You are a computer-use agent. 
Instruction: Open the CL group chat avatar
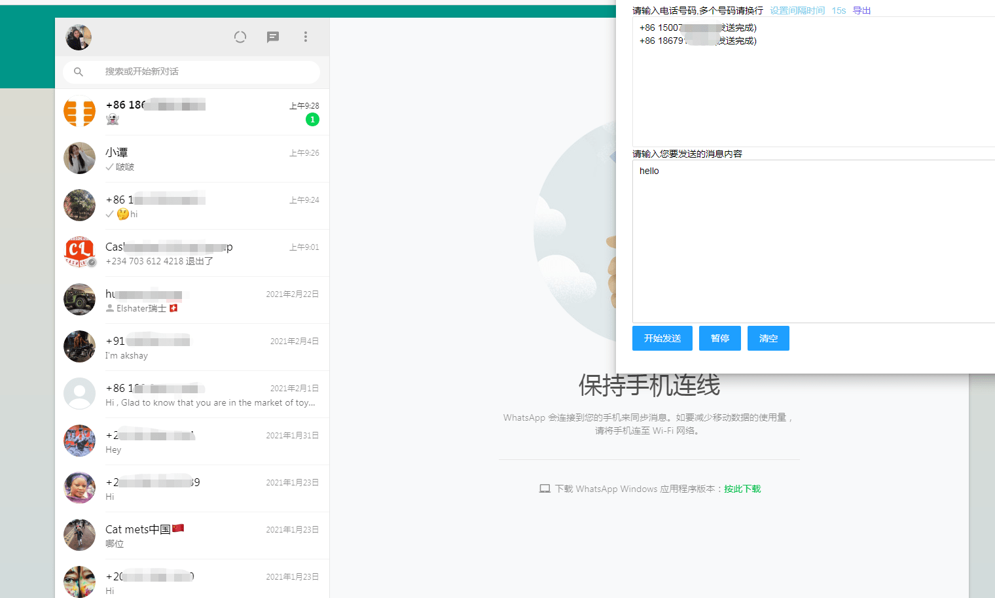(x=79, y=253)
